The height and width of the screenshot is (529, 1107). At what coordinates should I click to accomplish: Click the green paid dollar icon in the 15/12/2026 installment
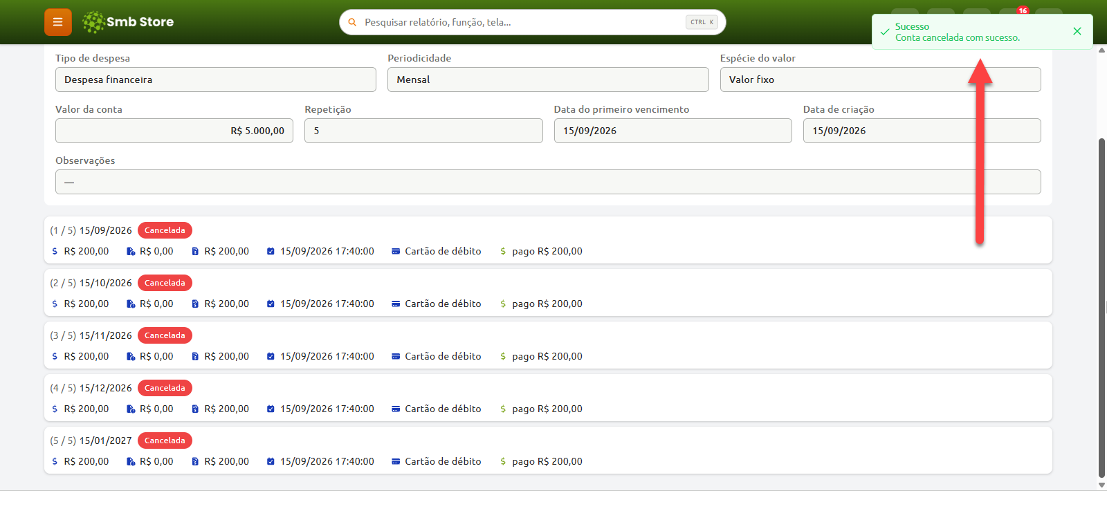pos(503,409)
